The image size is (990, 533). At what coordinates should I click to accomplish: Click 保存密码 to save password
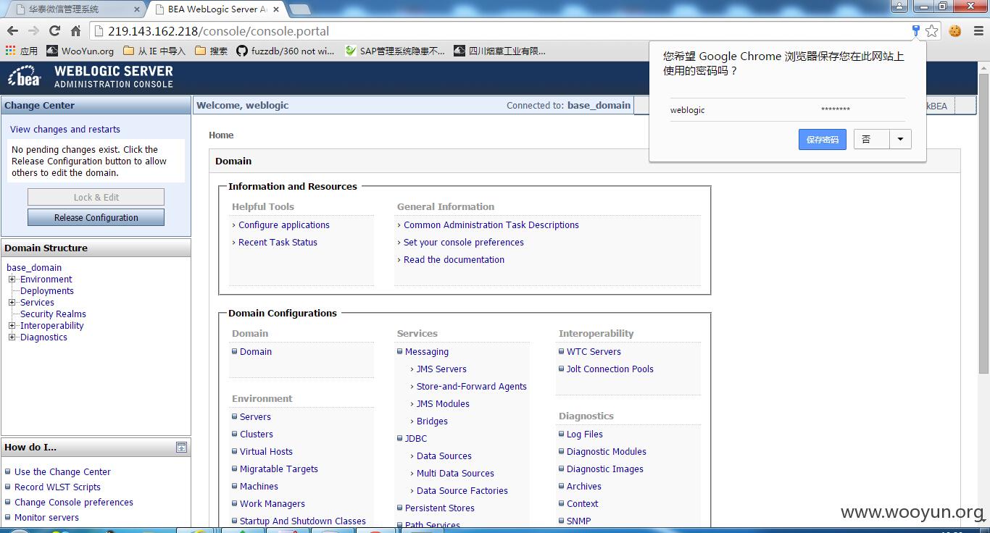click(x=822, y=139)
